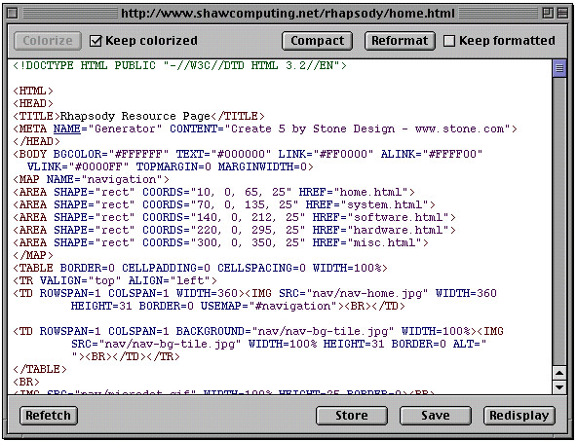
Task: Click the opening HTML tag
Action: tap(33, 92)
